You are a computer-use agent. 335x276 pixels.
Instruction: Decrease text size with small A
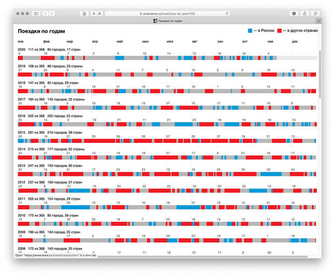[94, 13]
